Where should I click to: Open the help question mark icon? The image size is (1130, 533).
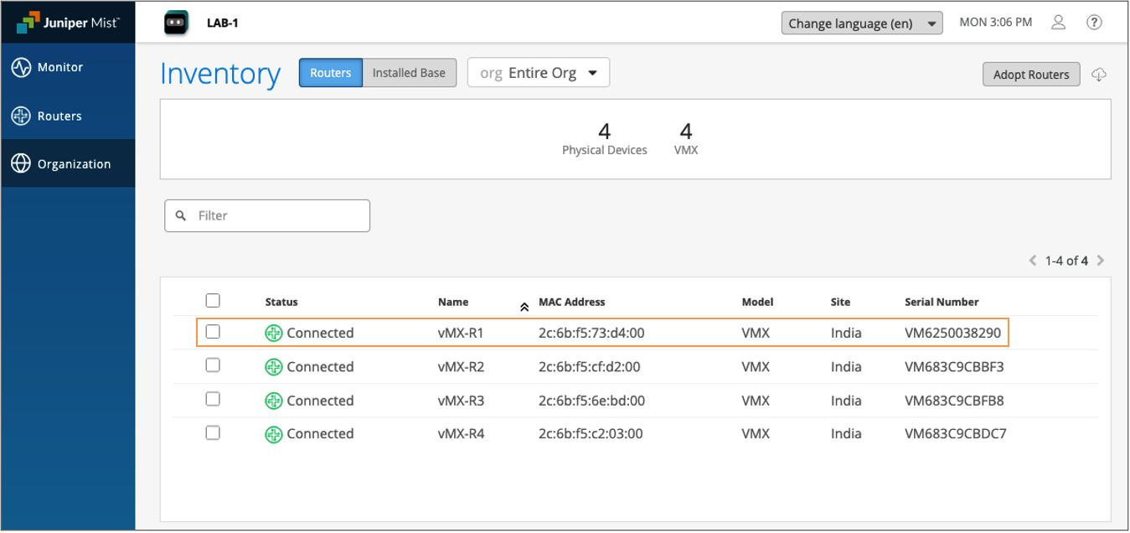1094,23
